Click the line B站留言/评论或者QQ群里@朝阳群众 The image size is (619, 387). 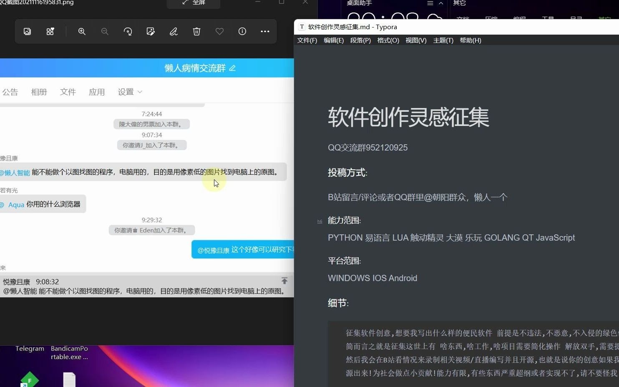(418, 197)
